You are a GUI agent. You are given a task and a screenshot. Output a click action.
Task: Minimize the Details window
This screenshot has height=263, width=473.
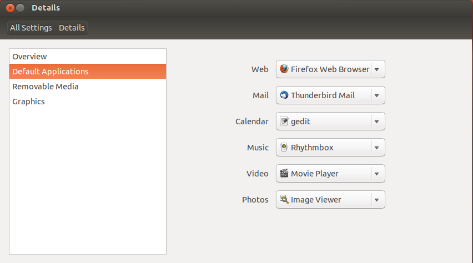pyautogui.click(x=20, y=8)
